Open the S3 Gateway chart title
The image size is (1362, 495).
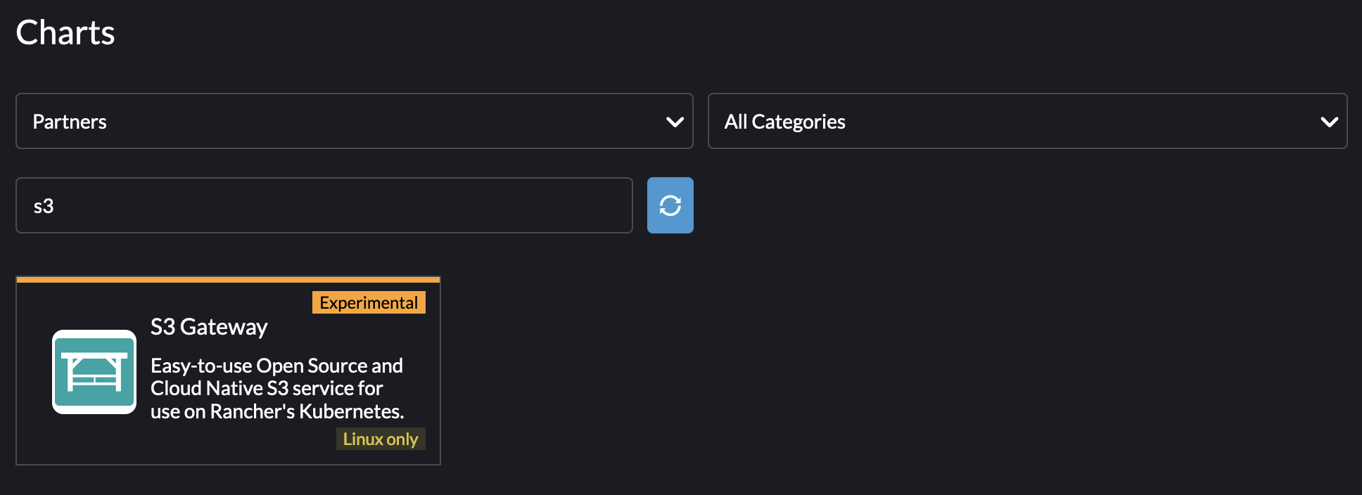coord(209,327)
